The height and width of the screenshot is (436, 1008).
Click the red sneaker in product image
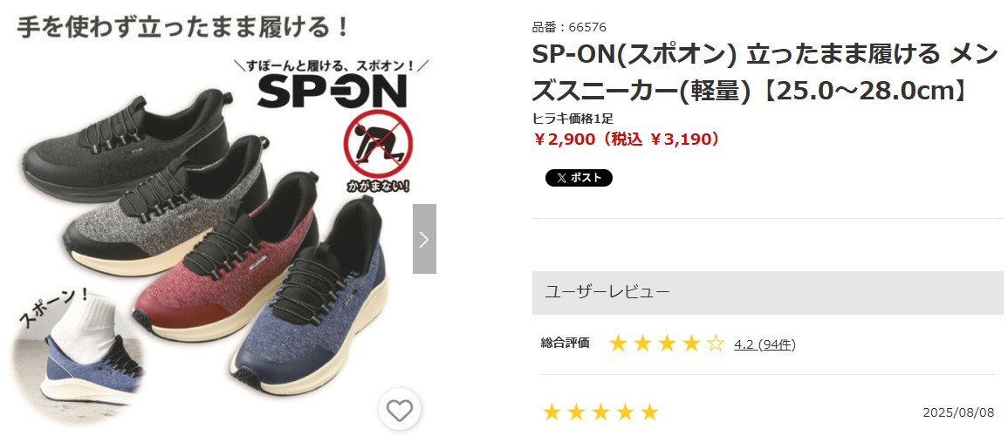click(x=225, y=257)
